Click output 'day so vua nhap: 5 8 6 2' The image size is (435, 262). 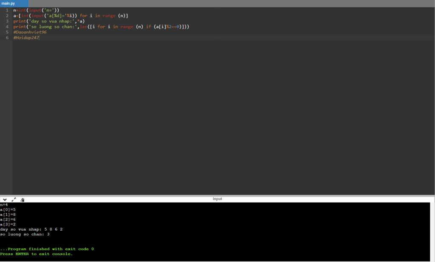31,229
